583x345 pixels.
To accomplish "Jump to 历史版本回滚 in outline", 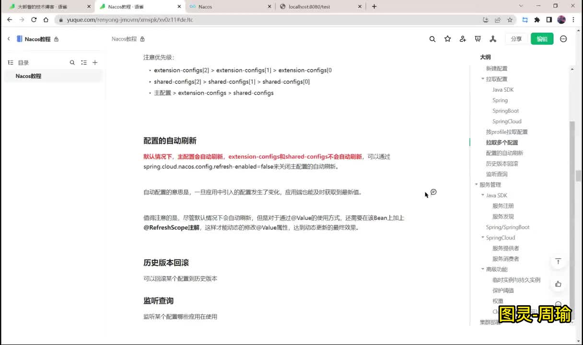I will [502, 163].
